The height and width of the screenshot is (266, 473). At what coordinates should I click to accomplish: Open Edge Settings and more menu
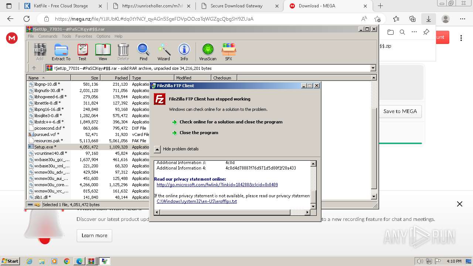(x=463, y=19)
